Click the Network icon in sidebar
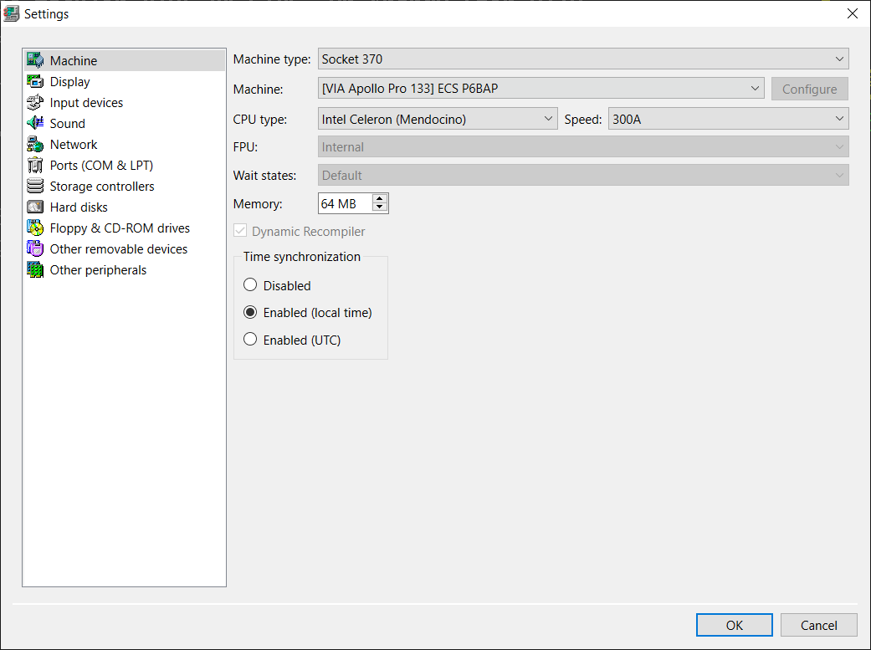 pyautogui.click(x=35, y=145)
